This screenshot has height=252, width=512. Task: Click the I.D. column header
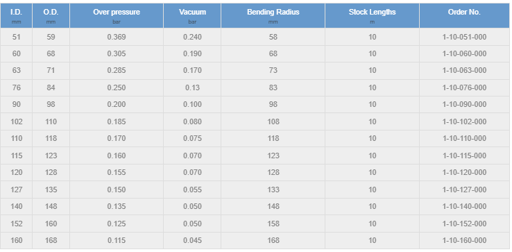coord(16,16)
